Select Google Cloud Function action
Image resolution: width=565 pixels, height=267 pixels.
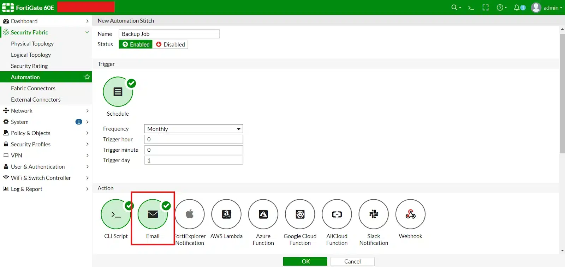pos(300,214)
